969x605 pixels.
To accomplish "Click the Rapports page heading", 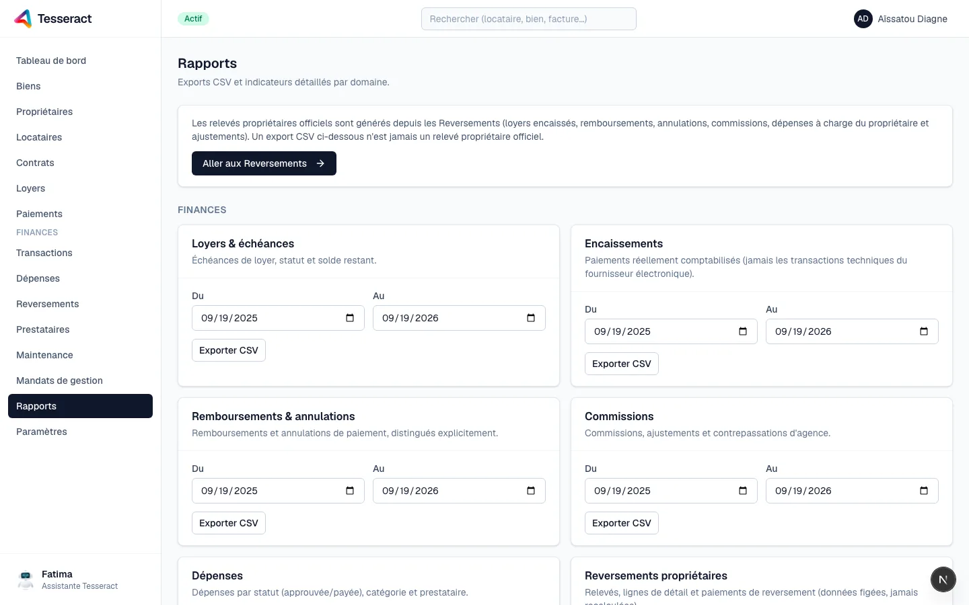I will [207, 63].
